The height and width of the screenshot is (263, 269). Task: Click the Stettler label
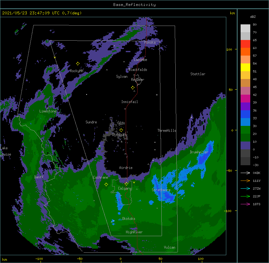[x=198, y=74]
